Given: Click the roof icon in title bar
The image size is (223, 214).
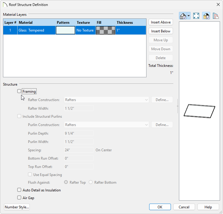Looking at the screenshot, I should (5, 5).
